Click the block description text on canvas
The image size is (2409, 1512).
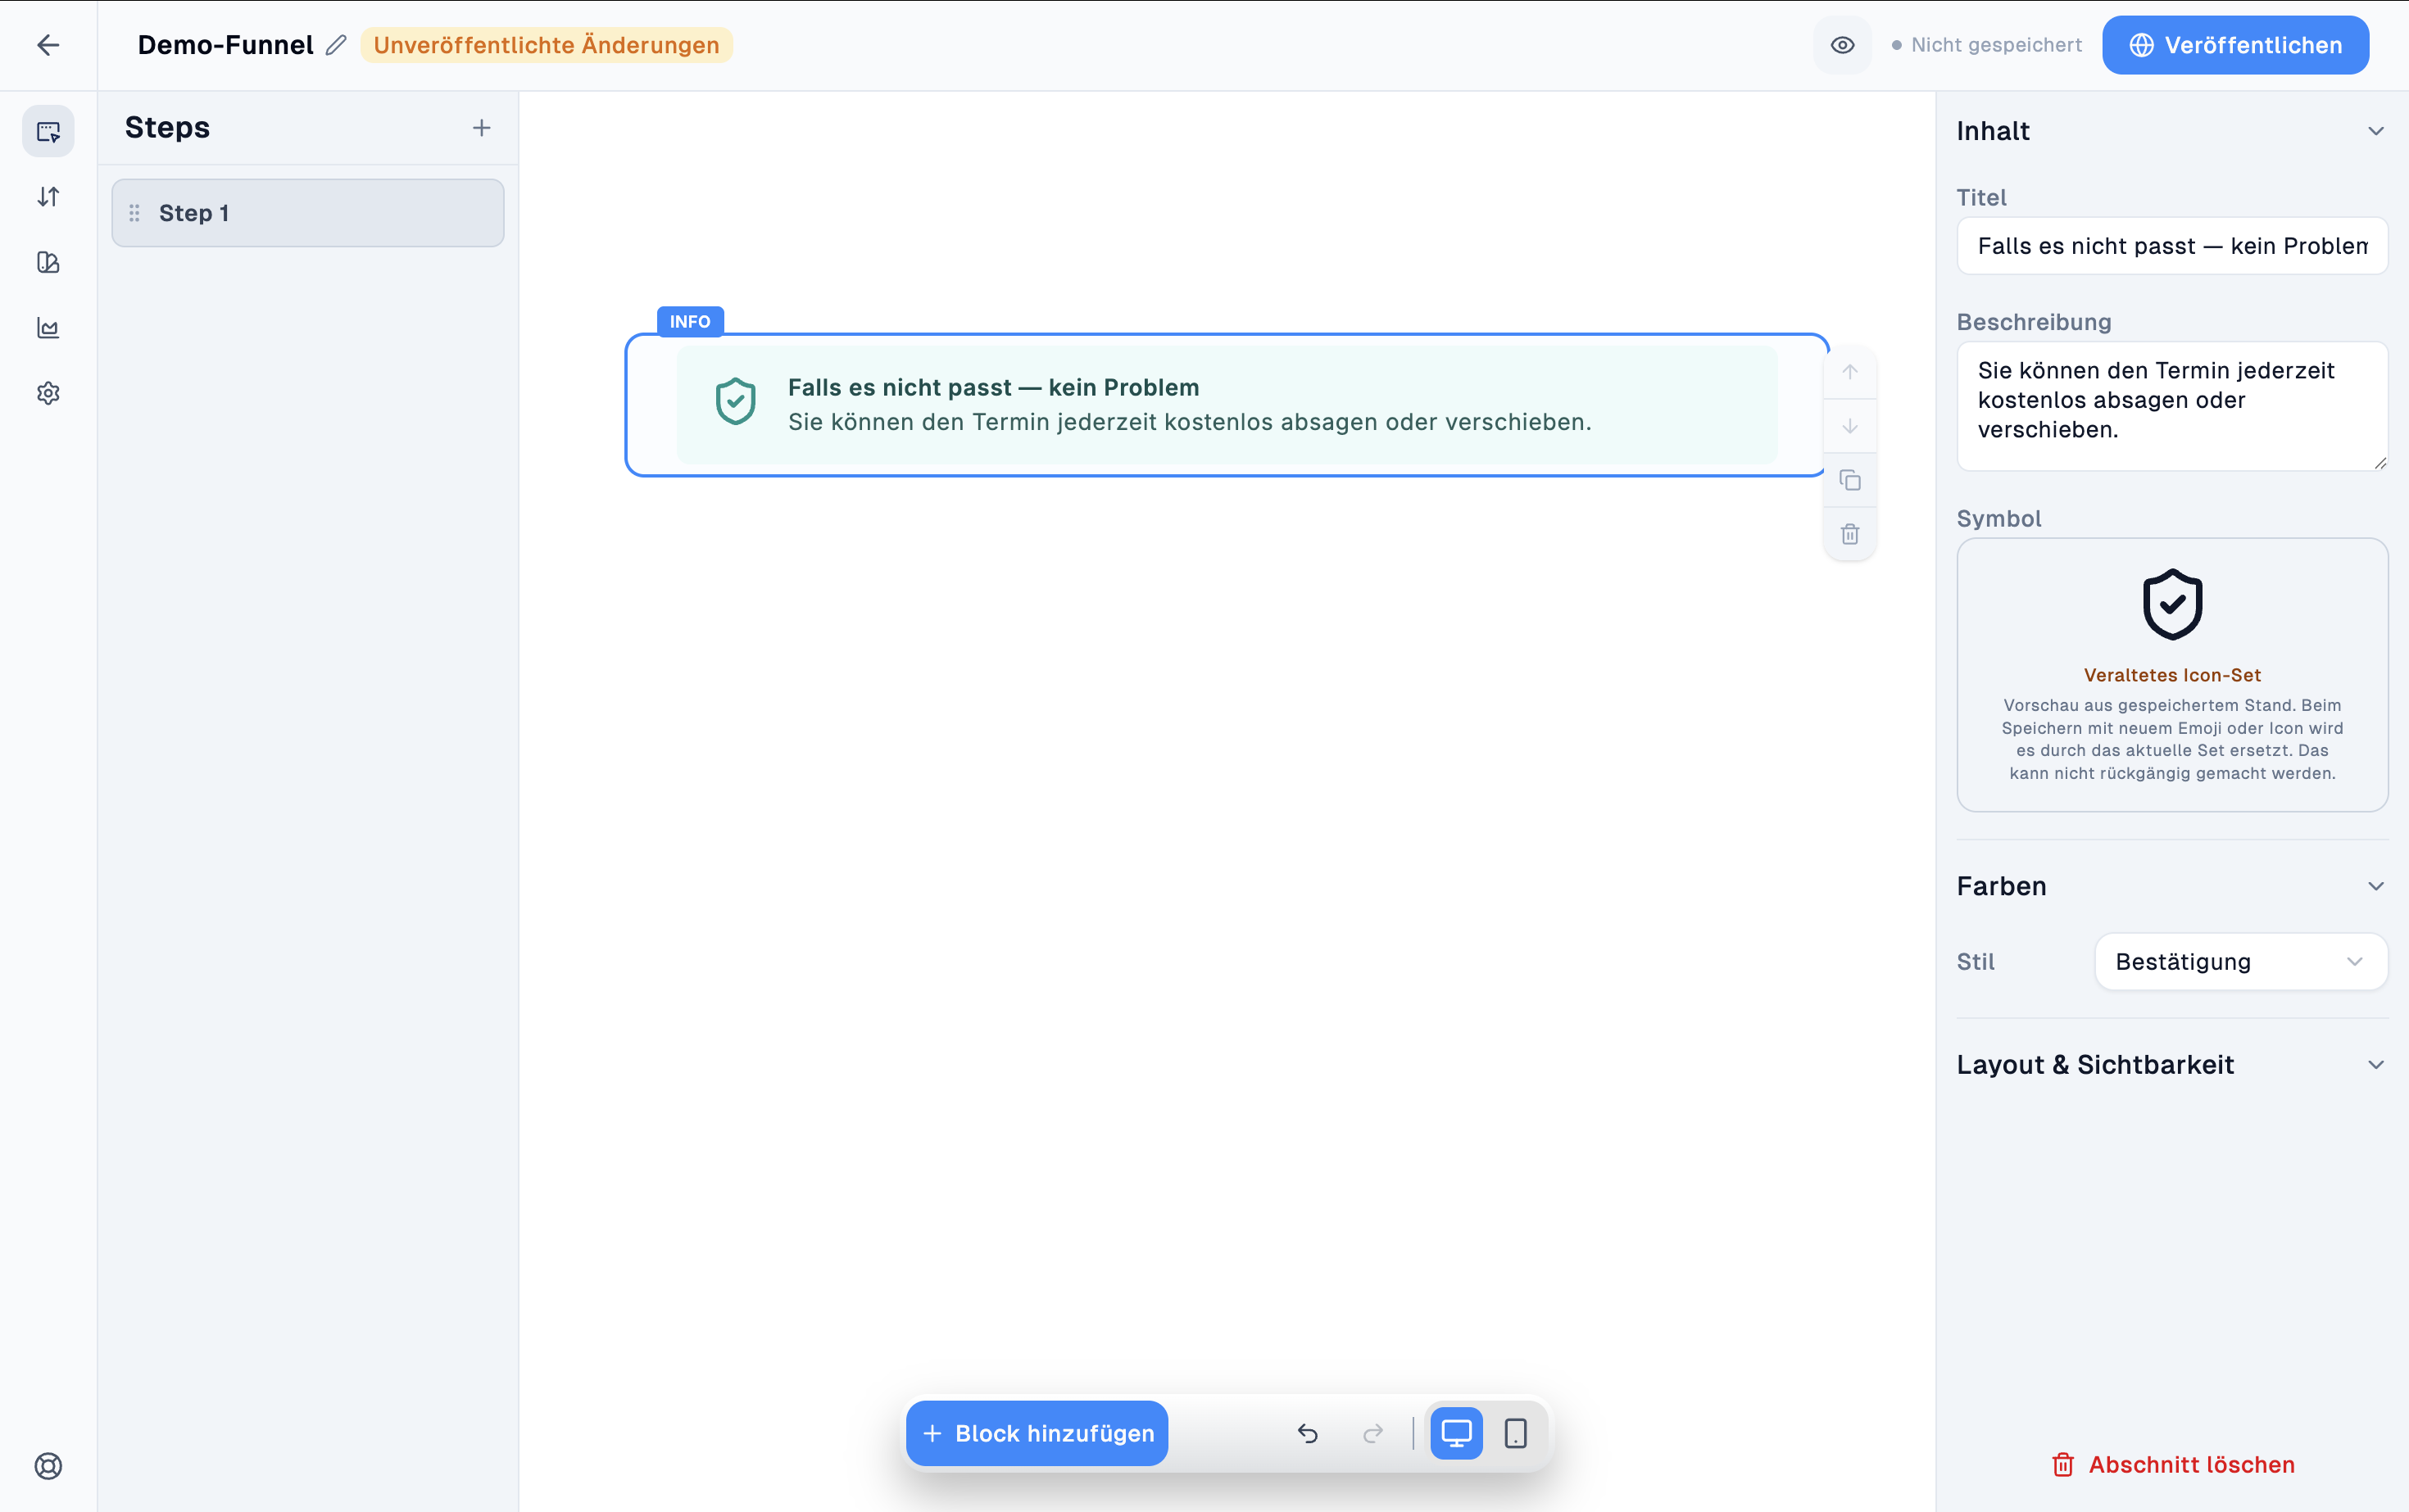1190,422
